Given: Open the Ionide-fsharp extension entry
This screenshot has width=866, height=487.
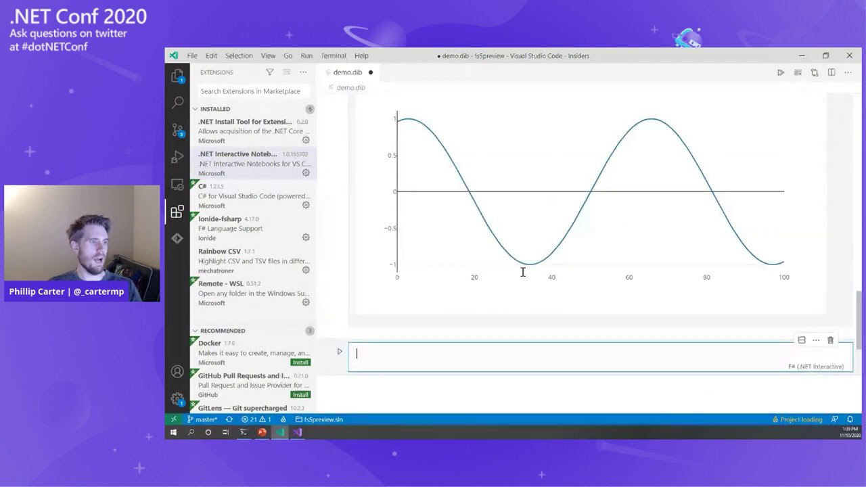Looking at the screenshot, I should click(x=253, y=228).
